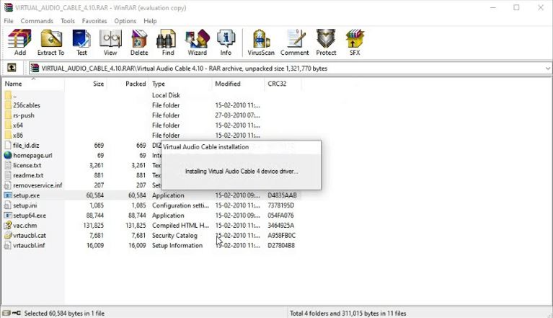Click the 256cables folder icon

click(8, 105)
